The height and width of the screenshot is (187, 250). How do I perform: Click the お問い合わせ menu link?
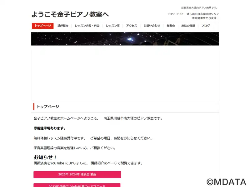pos(152,26)
